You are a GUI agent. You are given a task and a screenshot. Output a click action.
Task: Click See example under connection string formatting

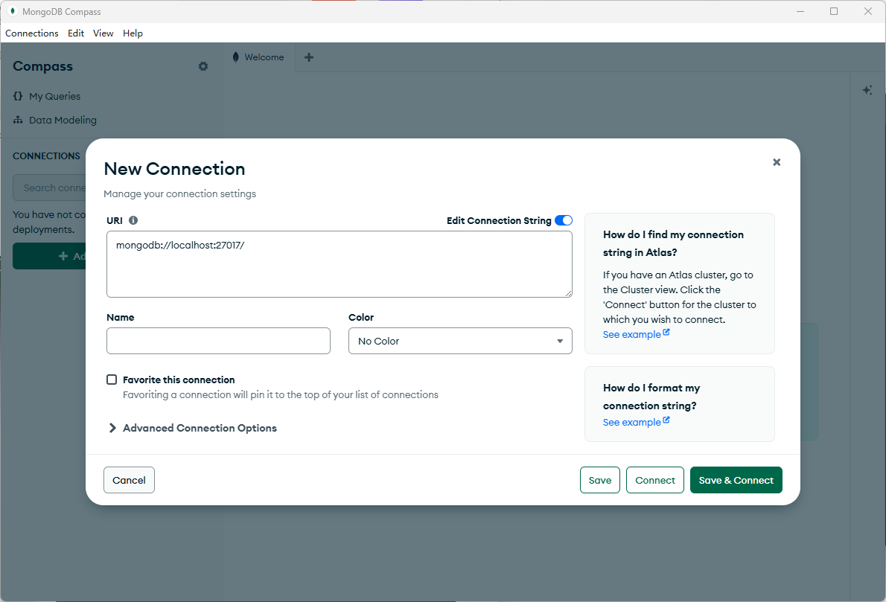tap(631, 421)
